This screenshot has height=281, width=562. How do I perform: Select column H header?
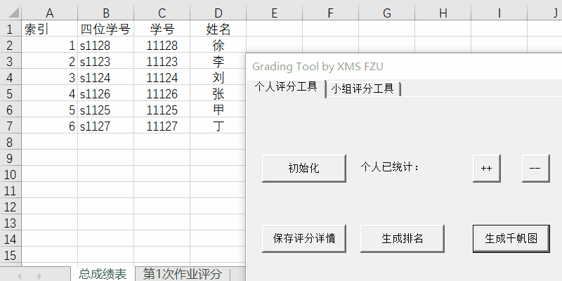coord(443,13)
